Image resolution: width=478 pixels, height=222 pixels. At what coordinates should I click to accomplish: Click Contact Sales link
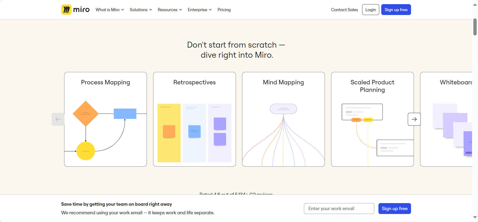click(345, 10)
